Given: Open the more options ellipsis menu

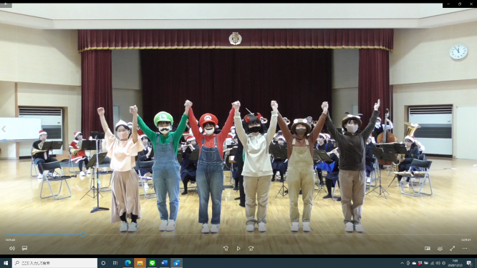Looking at the screenshot, I should coord(465,248).
